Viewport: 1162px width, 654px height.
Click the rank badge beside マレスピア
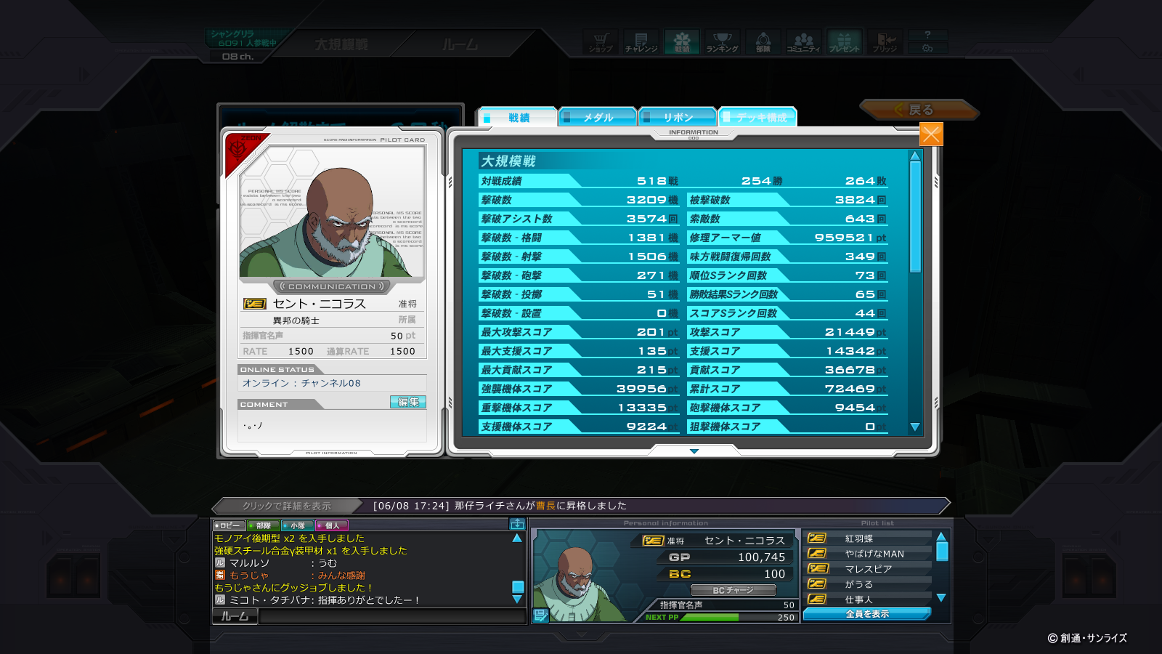point(817,569)
